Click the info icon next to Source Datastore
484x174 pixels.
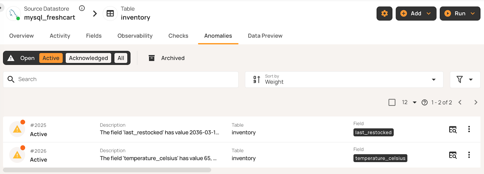82,8
